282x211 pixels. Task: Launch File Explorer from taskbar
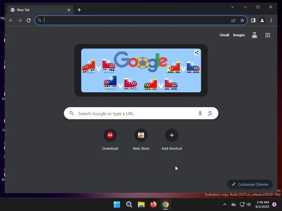[x=141, y=204]
